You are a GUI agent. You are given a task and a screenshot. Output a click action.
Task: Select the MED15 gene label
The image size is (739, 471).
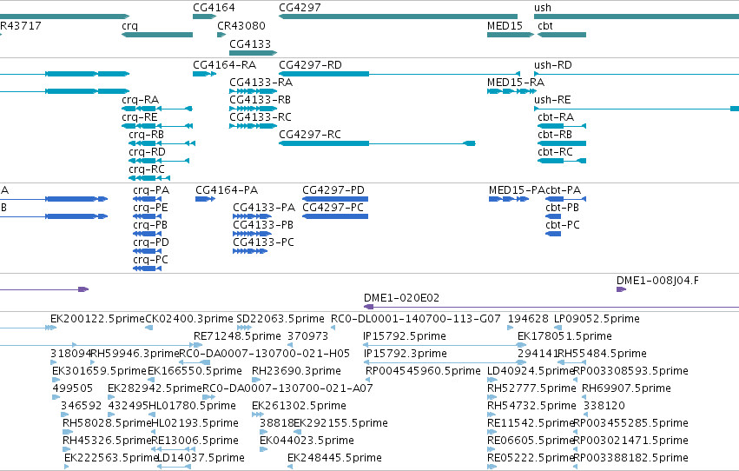point(505,26)
